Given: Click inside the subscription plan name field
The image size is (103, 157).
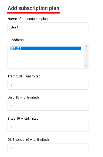Looking at the screenshot, I should pos(48,27).
